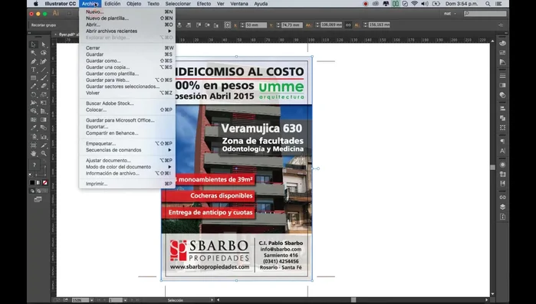Select the Type (T) tool

[x=33, y=70]
